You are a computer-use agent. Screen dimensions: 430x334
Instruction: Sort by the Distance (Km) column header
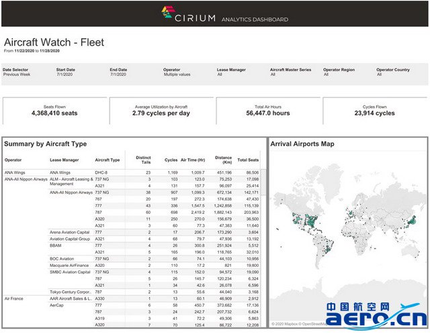223,160
